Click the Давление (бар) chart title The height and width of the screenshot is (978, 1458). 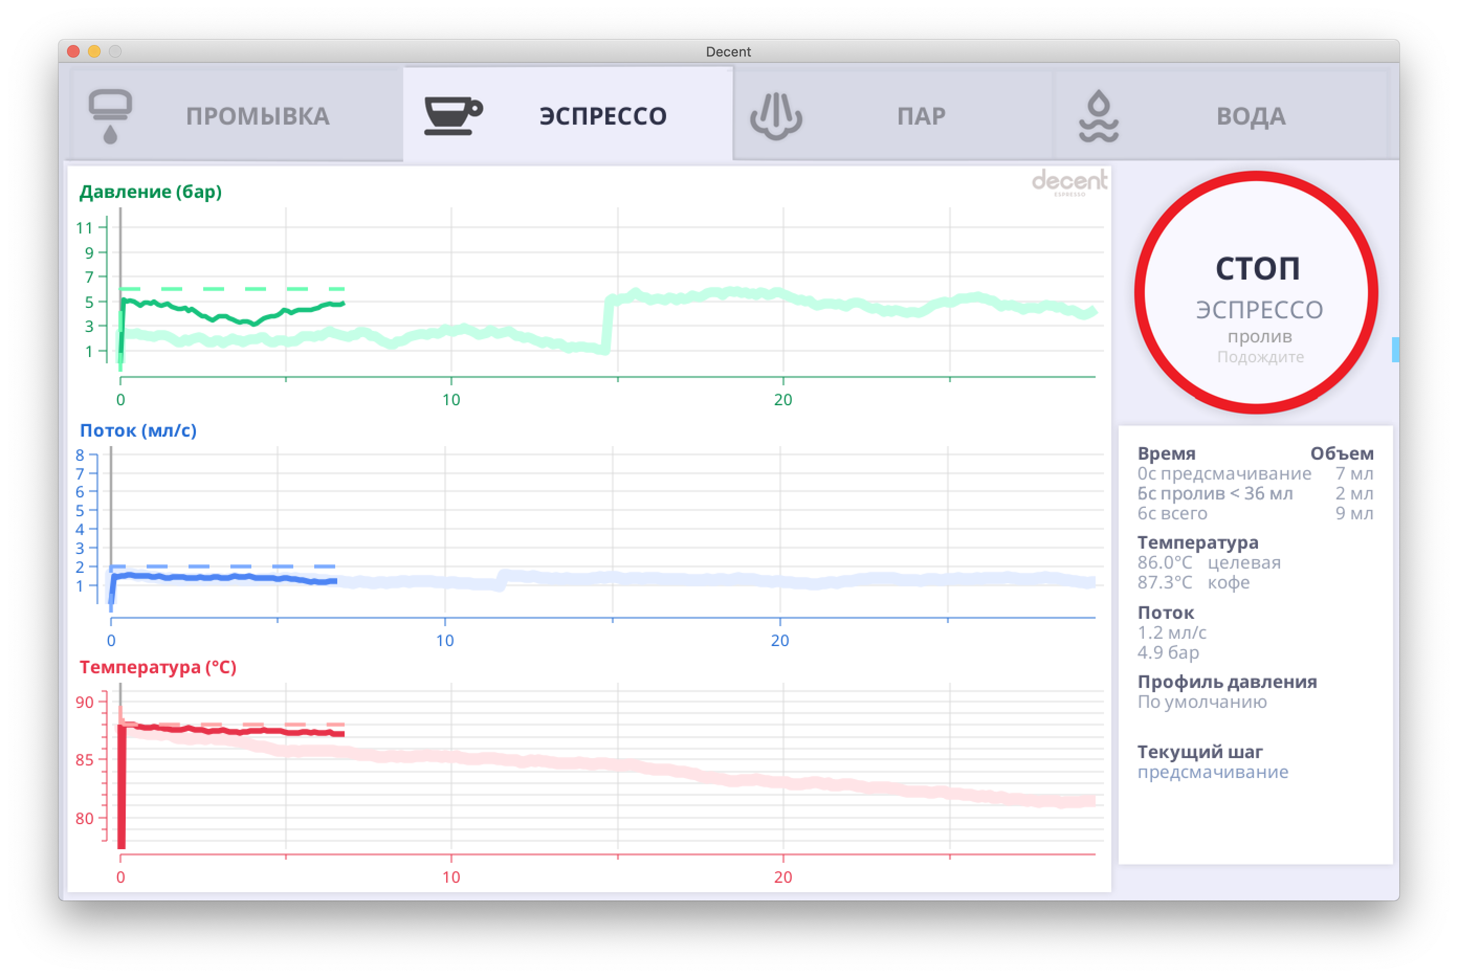click(150, 192)
